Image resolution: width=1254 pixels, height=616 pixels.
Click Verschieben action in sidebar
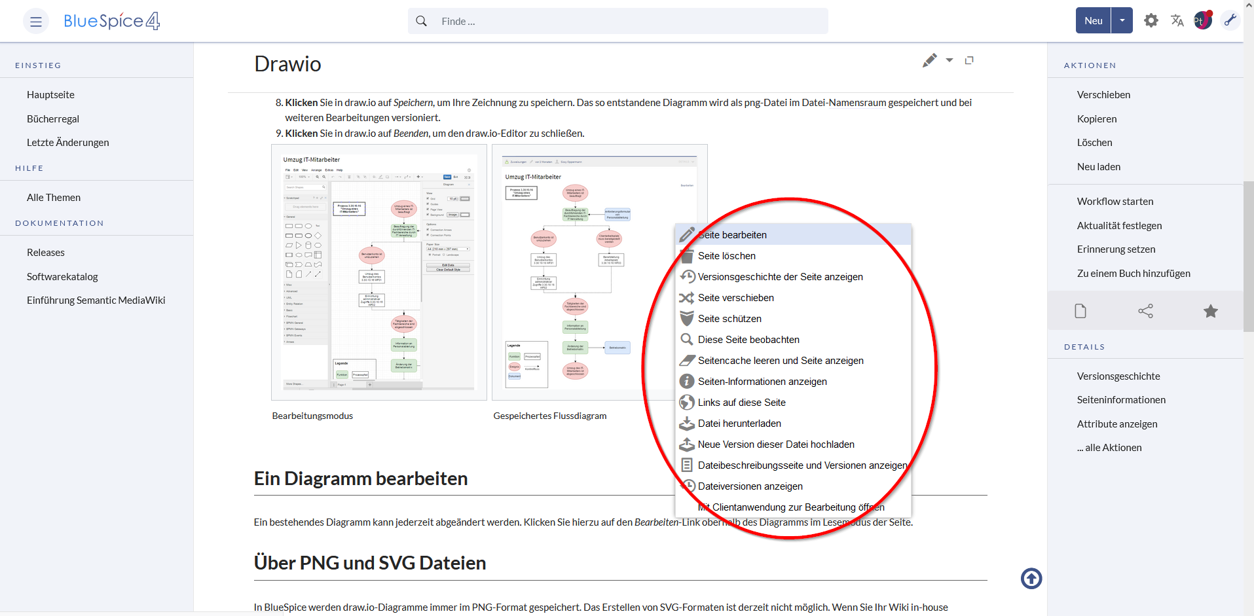click(1103, 95)
